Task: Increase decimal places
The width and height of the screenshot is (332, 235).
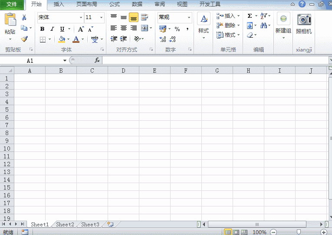Action: click(x=163, y=39)
